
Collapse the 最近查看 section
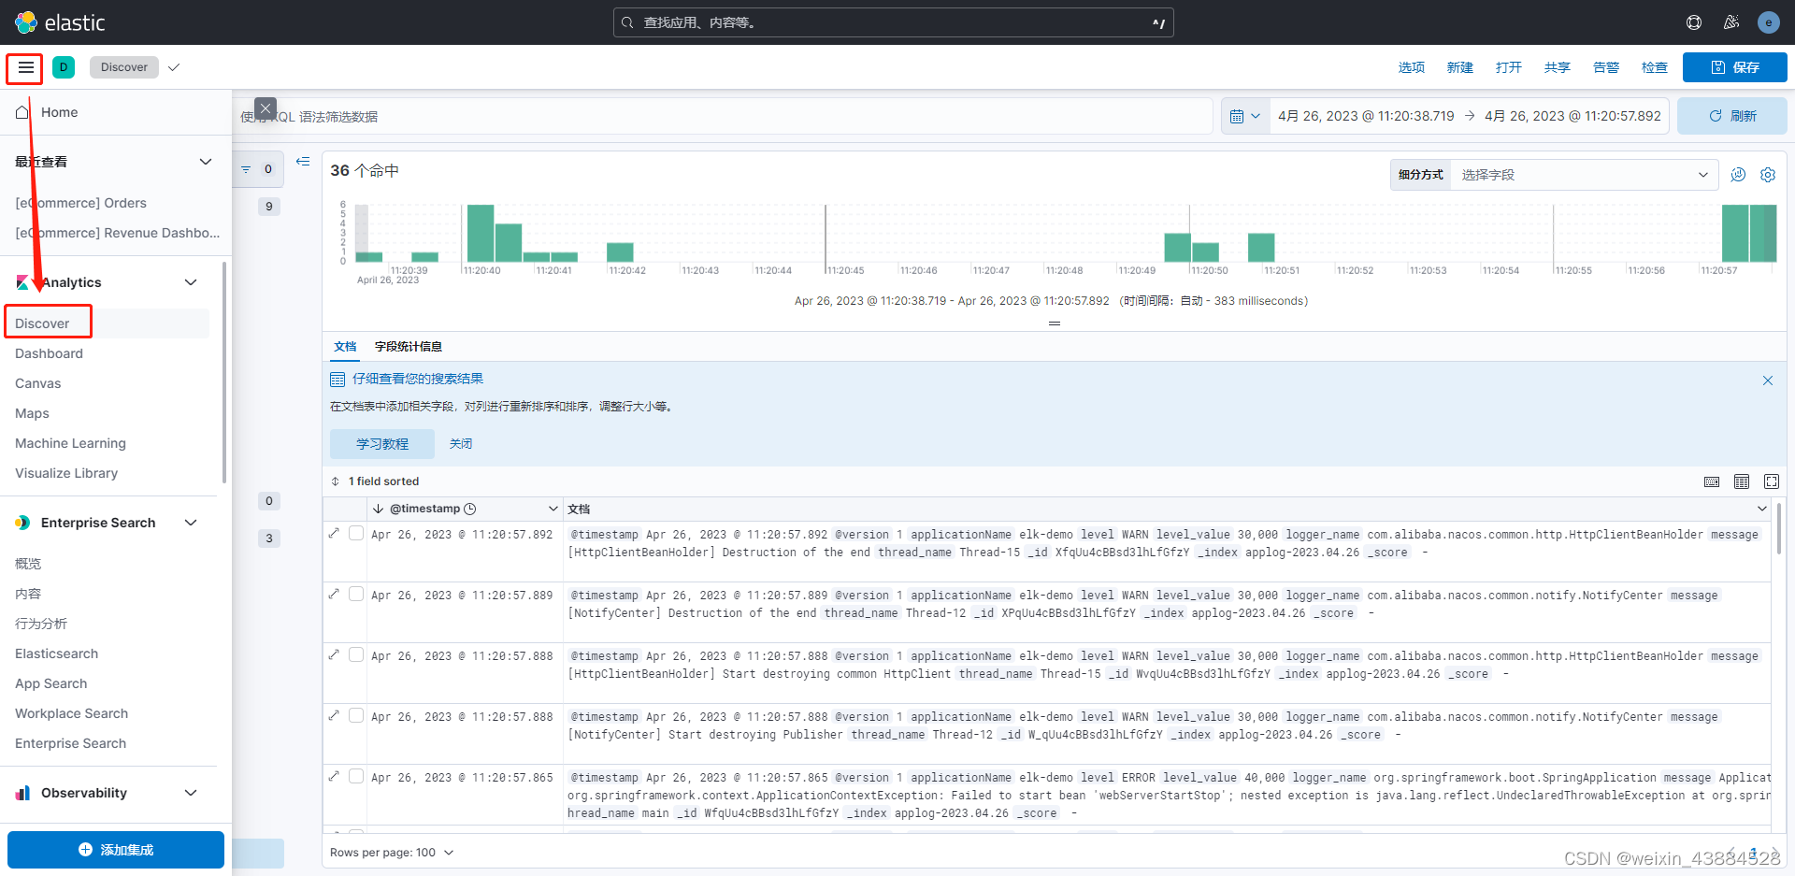(206, 162)
